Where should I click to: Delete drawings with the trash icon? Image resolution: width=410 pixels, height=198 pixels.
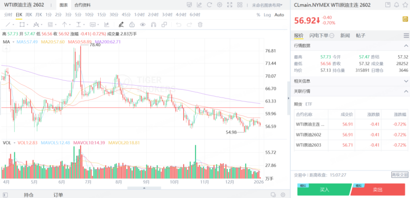[200, 25]
